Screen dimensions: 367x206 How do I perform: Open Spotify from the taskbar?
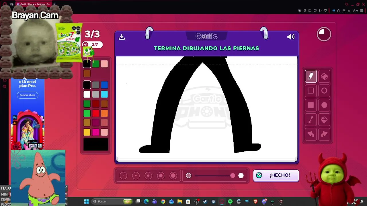tap(230, 201)
